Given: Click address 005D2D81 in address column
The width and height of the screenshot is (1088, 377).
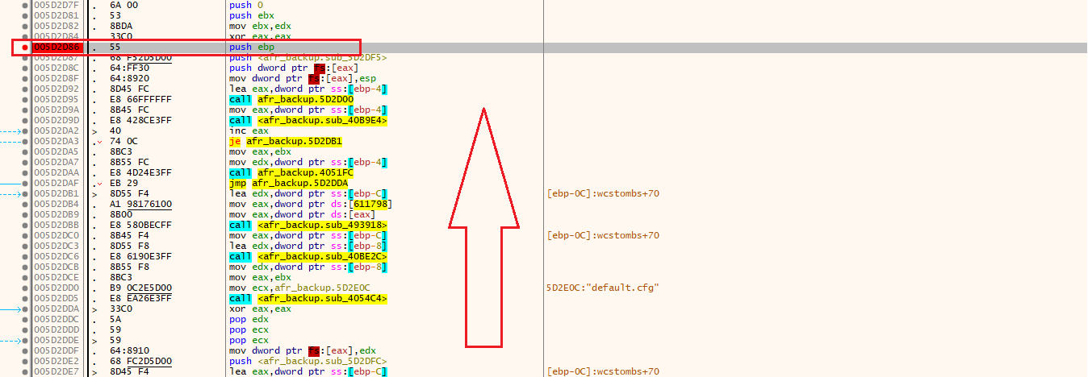Looking at the screenshot, I should tap(56, 16).
